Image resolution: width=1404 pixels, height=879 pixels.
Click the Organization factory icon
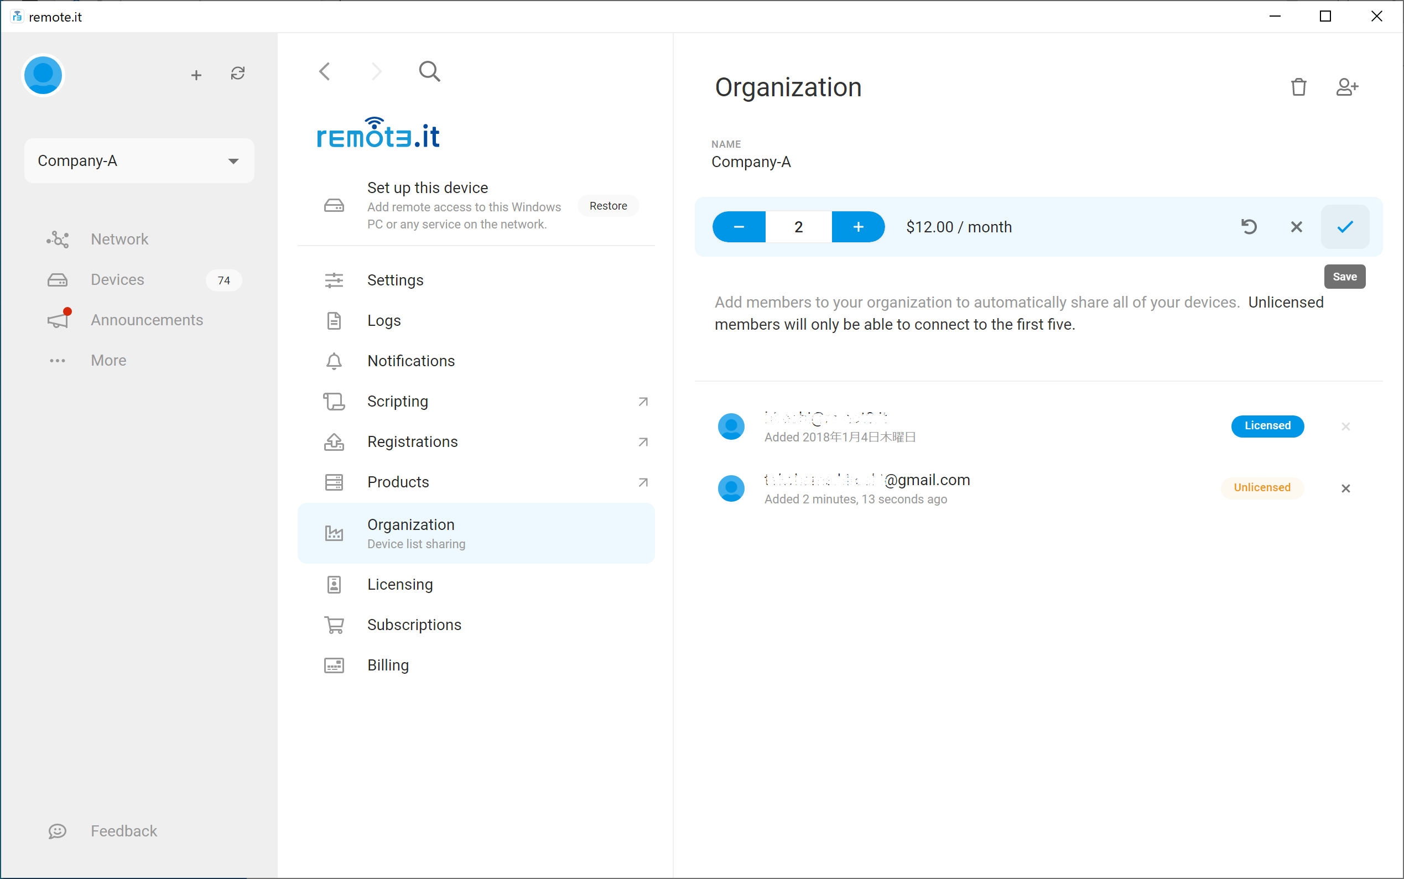tap(334, 533)
